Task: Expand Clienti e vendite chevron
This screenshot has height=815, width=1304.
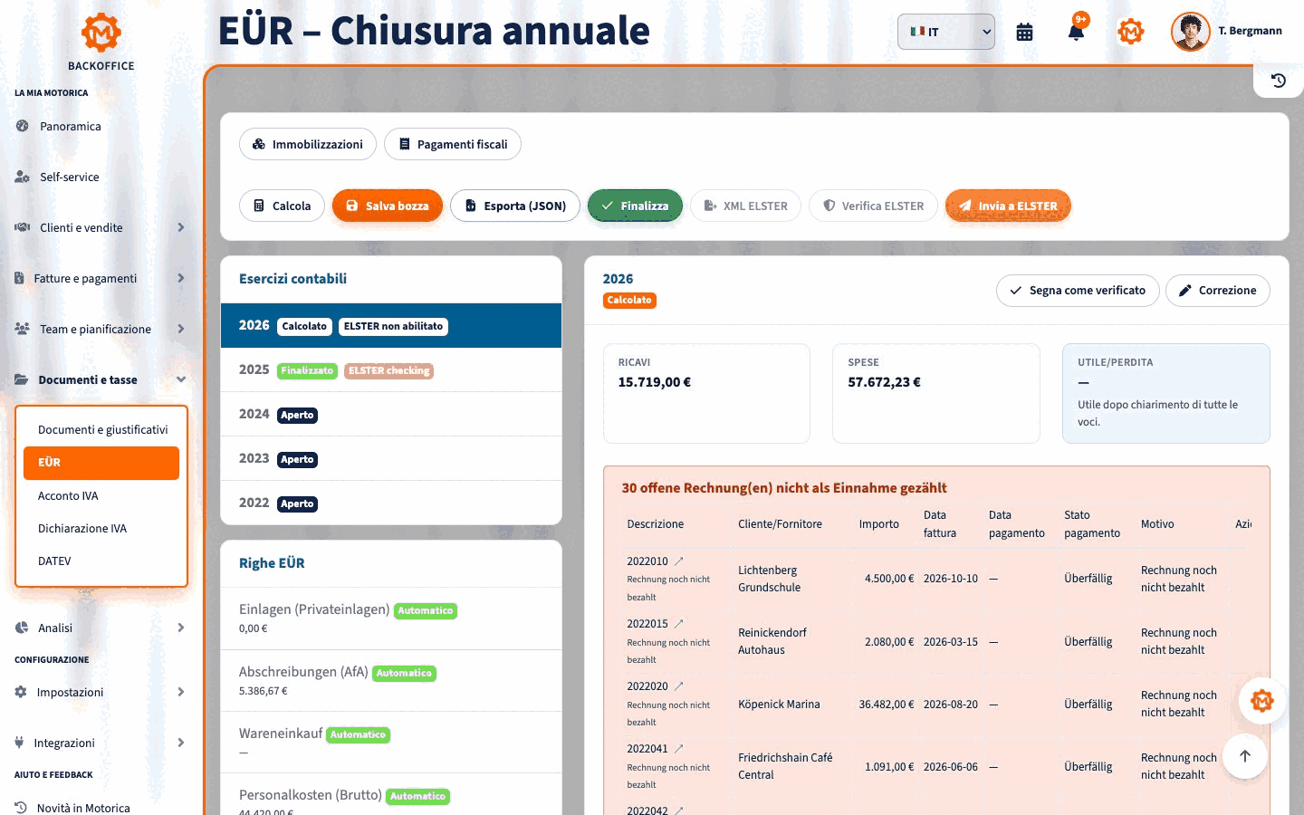Action: pos(181,227)
